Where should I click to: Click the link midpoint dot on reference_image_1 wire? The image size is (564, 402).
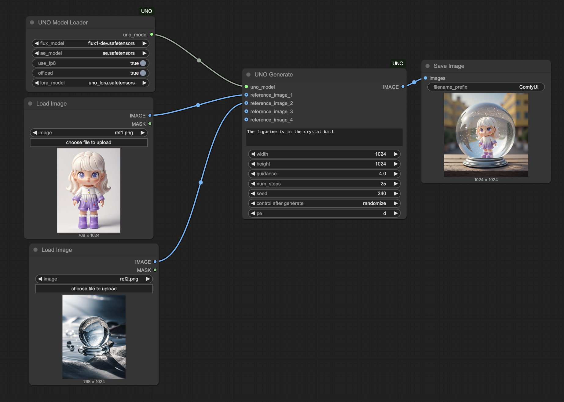(198, 105)
